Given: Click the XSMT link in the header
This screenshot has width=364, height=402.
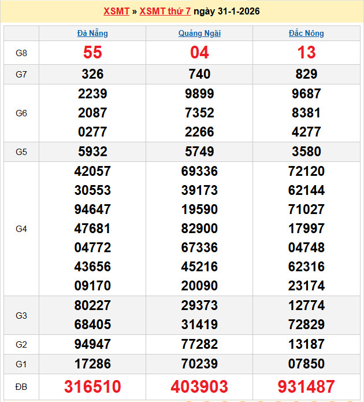Looking at the screenshot, I should point(116,12).
